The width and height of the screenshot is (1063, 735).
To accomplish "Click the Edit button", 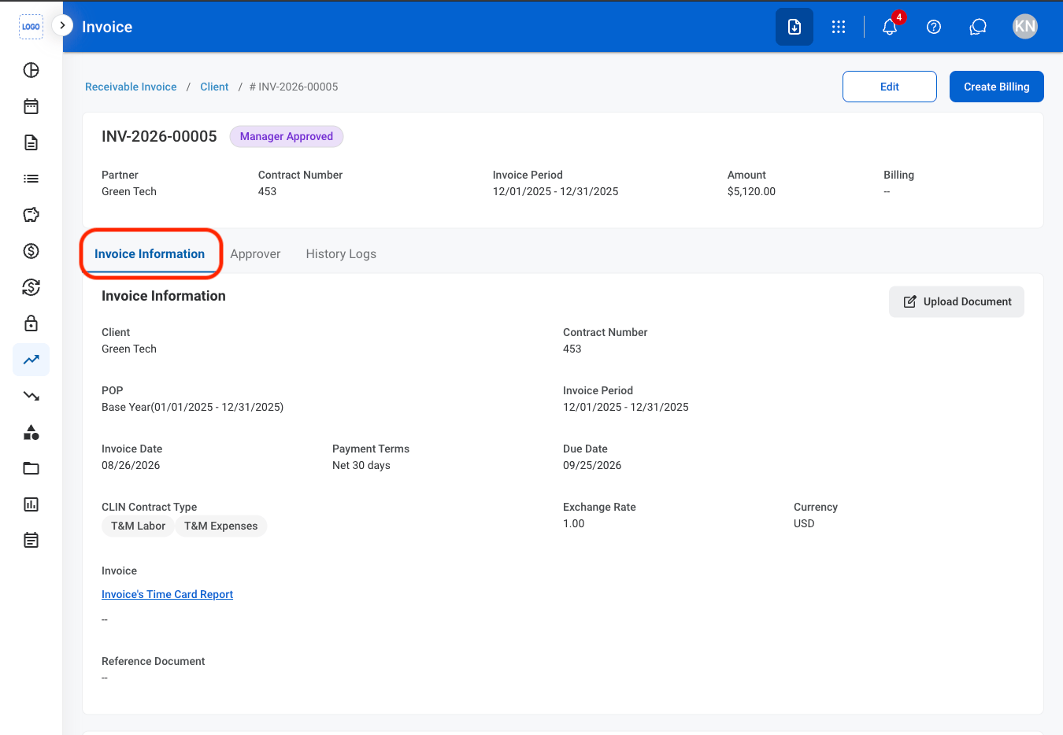I will (x=890, y=87).
